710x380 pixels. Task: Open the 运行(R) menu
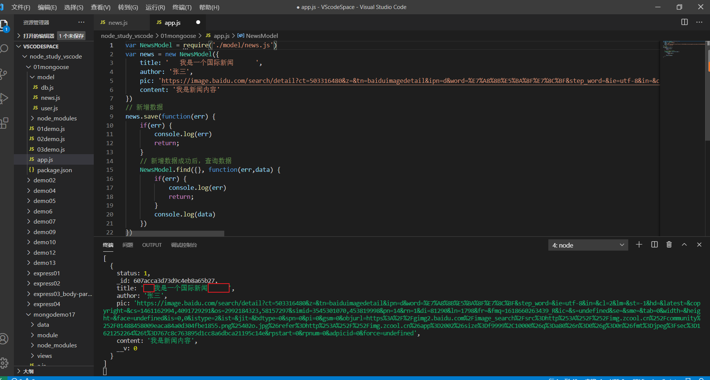(155, 7)
